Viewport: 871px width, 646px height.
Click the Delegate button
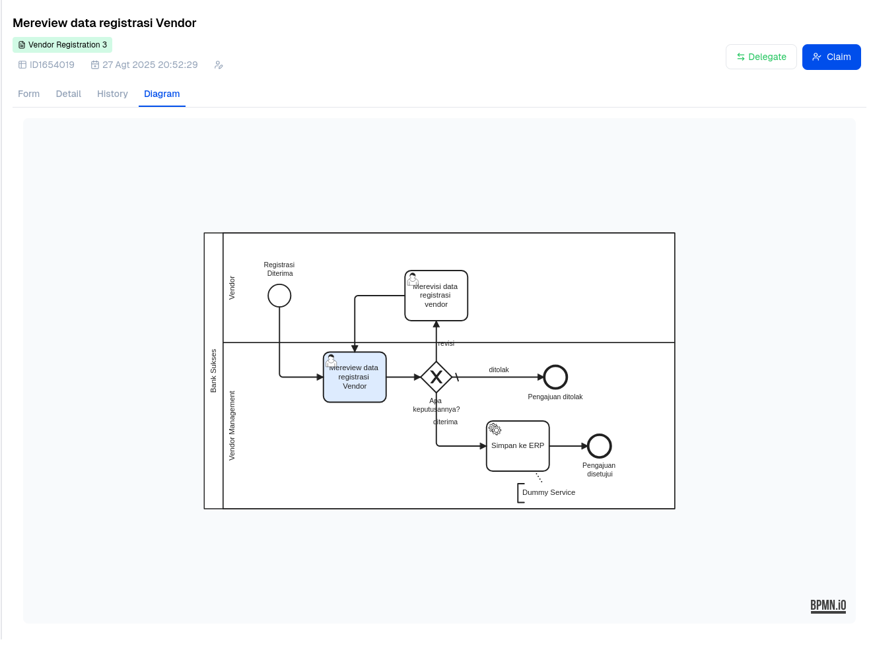click(761, 57)
